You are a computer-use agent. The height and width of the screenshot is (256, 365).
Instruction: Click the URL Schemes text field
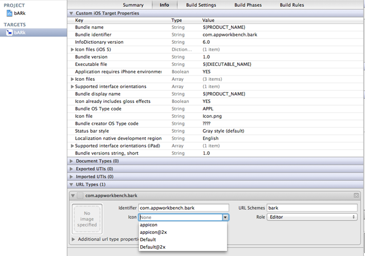click(x=313, y=208)
